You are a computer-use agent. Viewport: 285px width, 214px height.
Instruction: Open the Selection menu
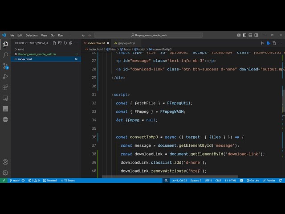point(32,35)
